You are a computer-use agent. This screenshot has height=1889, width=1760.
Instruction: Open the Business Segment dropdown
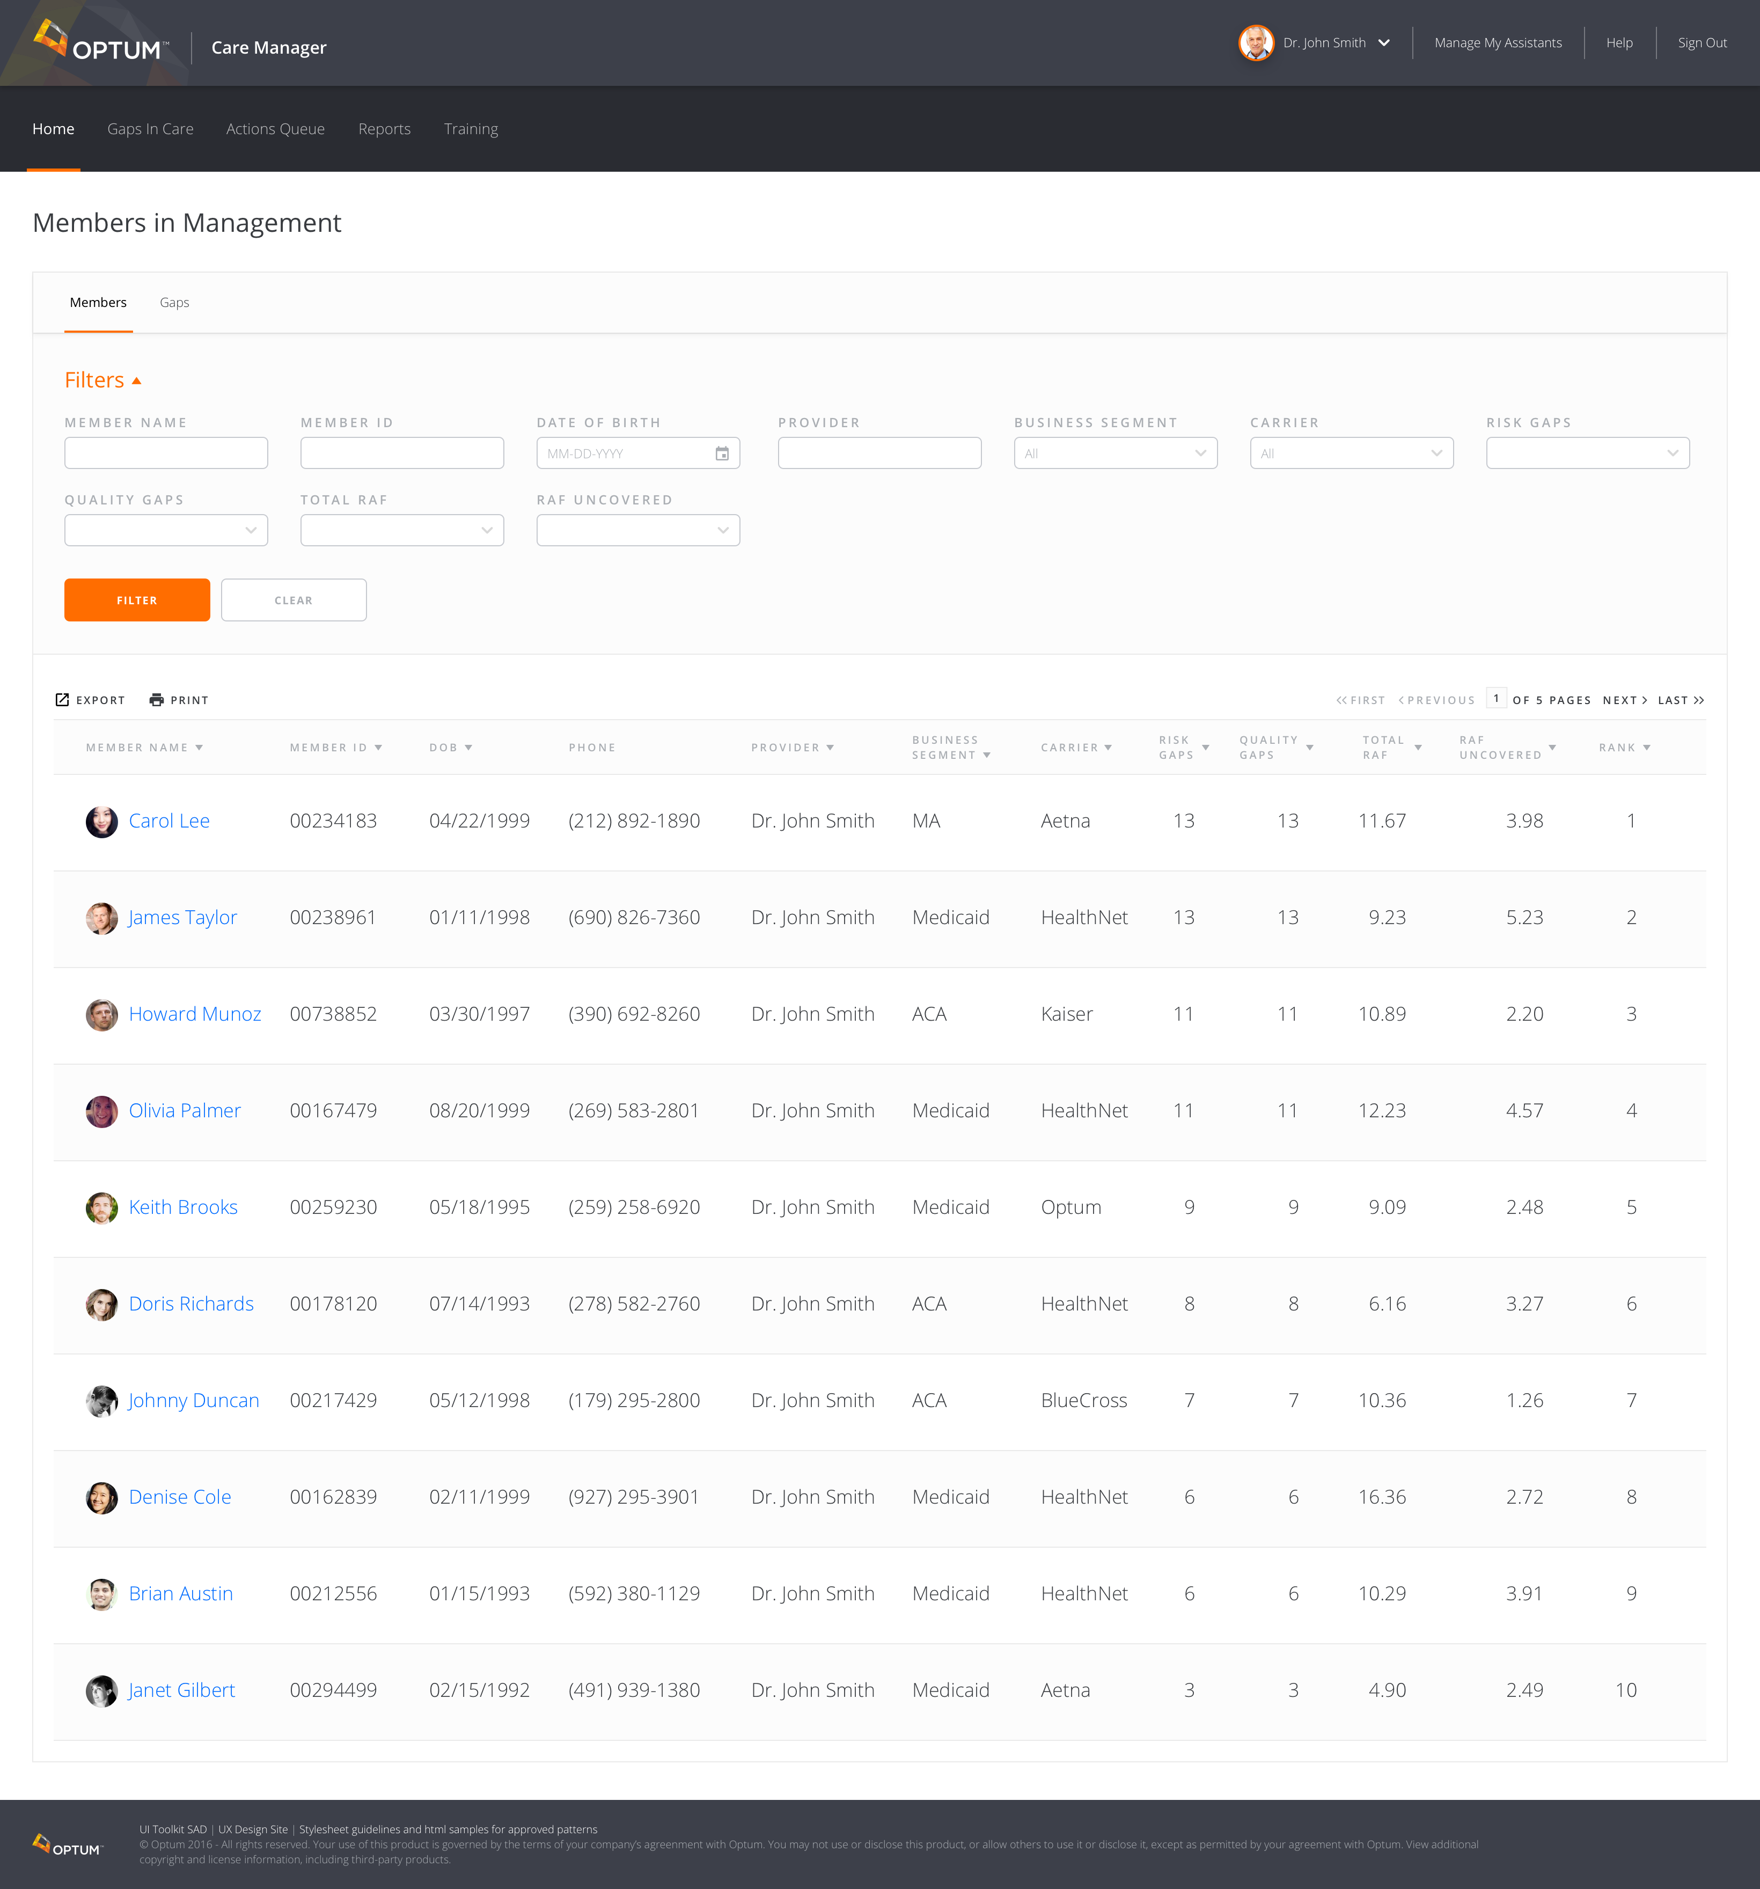coord(1114,453)
